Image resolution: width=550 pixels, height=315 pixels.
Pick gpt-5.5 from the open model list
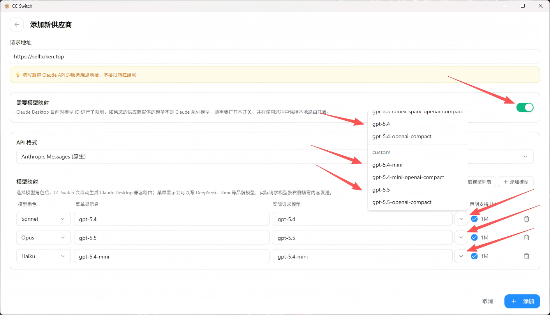(x=418, y=190)
